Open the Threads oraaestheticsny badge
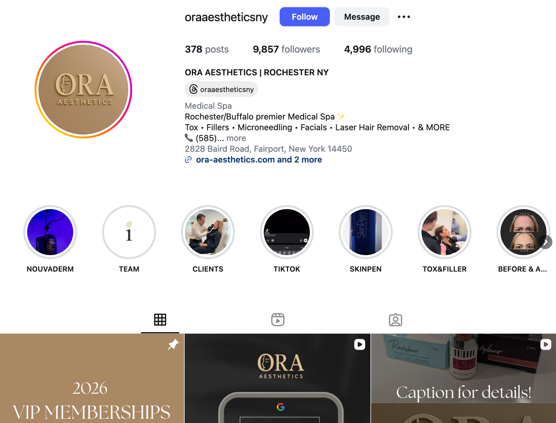 221,89
